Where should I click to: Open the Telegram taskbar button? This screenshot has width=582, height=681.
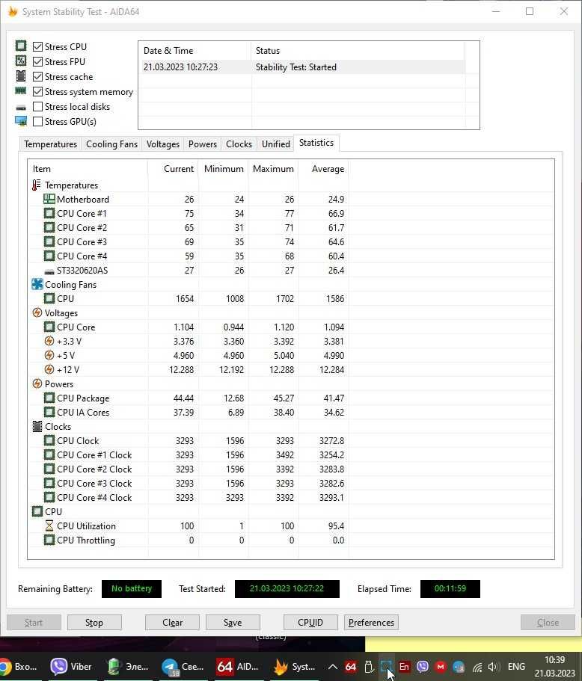coord(183,666)
